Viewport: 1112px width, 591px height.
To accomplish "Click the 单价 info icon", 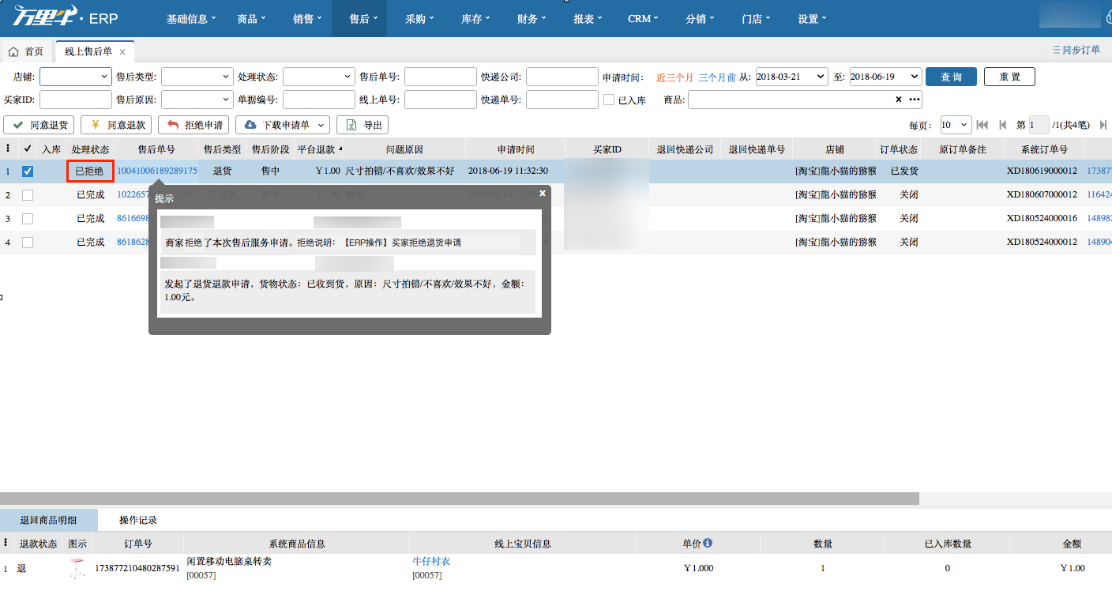I will tap(708, 543).
